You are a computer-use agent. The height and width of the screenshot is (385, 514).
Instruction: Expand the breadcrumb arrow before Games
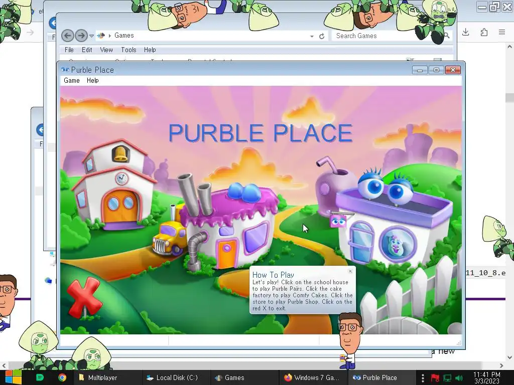109,36
